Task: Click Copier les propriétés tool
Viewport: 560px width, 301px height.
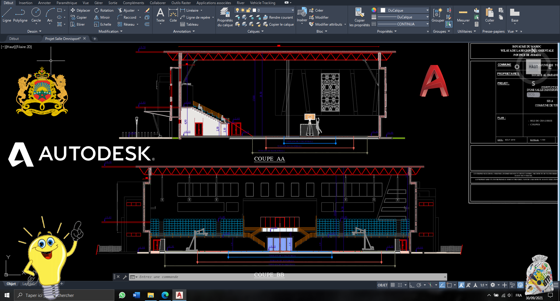Action: click(x=360, y=17)
